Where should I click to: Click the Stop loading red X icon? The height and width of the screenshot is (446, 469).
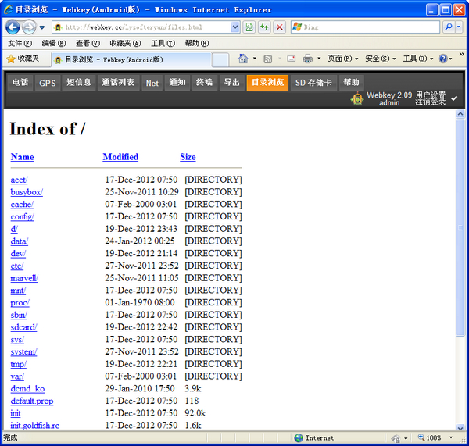click(279, 27)
